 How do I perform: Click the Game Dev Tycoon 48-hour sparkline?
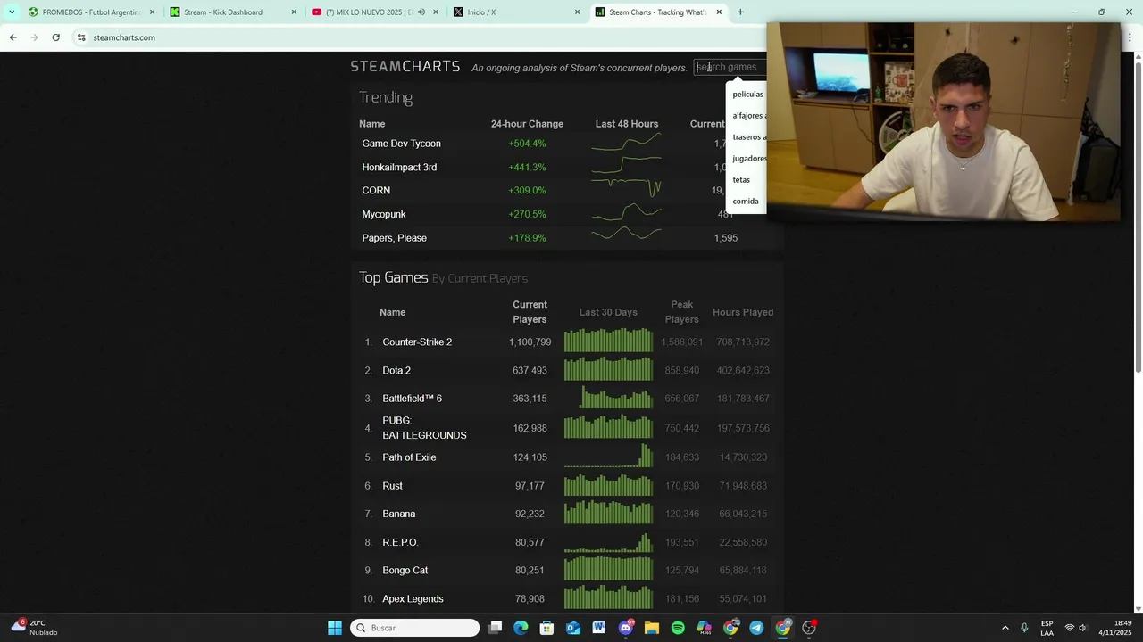[x=626, y=143]
